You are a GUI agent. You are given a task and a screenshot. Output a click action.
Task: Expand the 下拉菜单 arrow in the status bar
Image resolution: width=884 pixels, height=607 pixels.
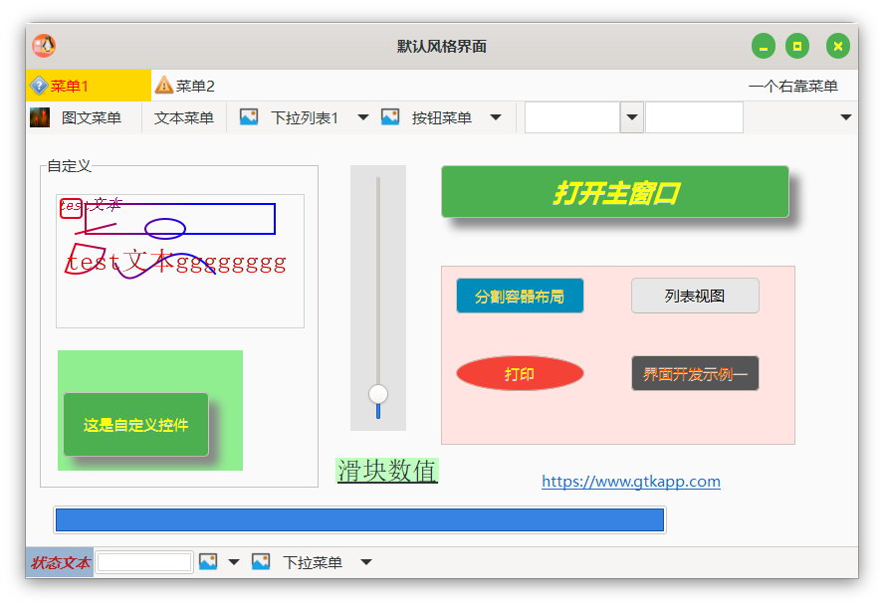click(366, 562)
